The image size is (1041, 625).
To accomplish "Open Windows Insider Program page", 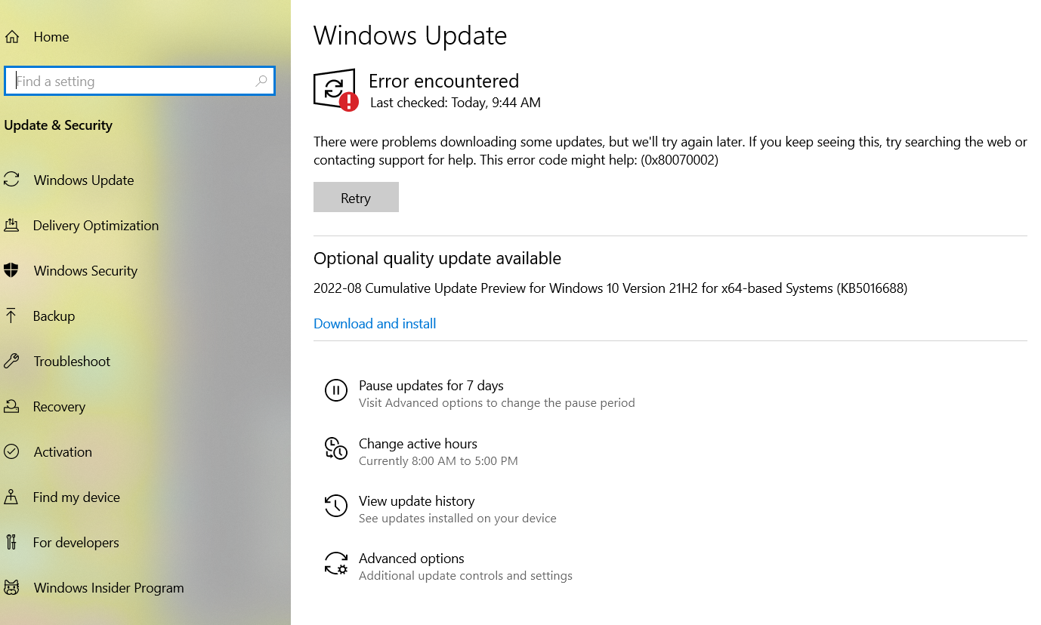I will [109, 587].
